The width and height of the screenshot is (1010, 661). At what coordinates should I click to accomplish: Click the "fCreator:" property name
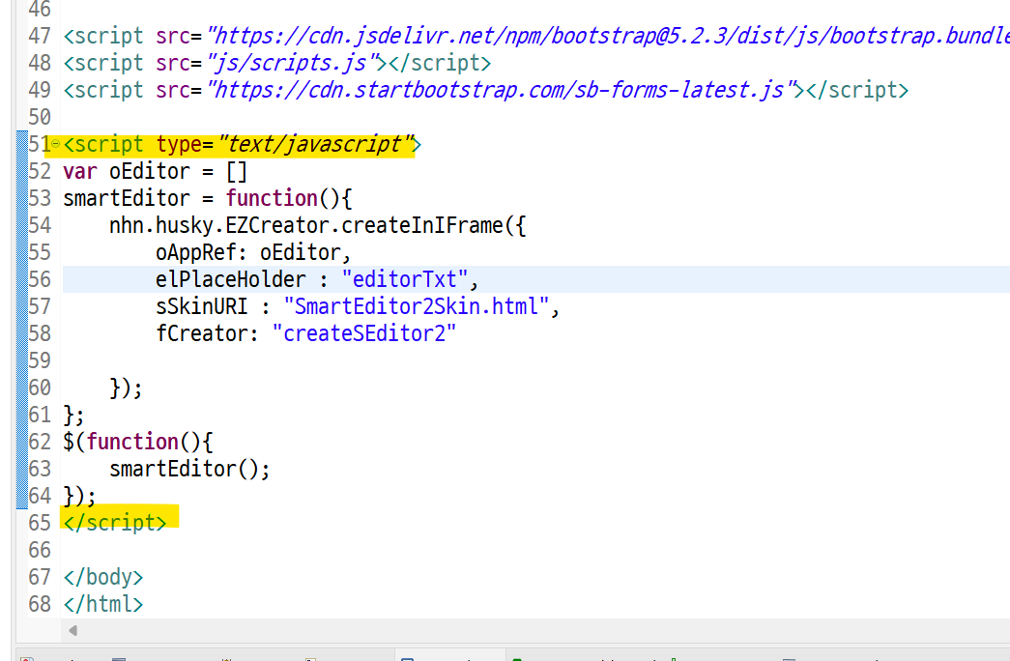[x=207, y=333]
